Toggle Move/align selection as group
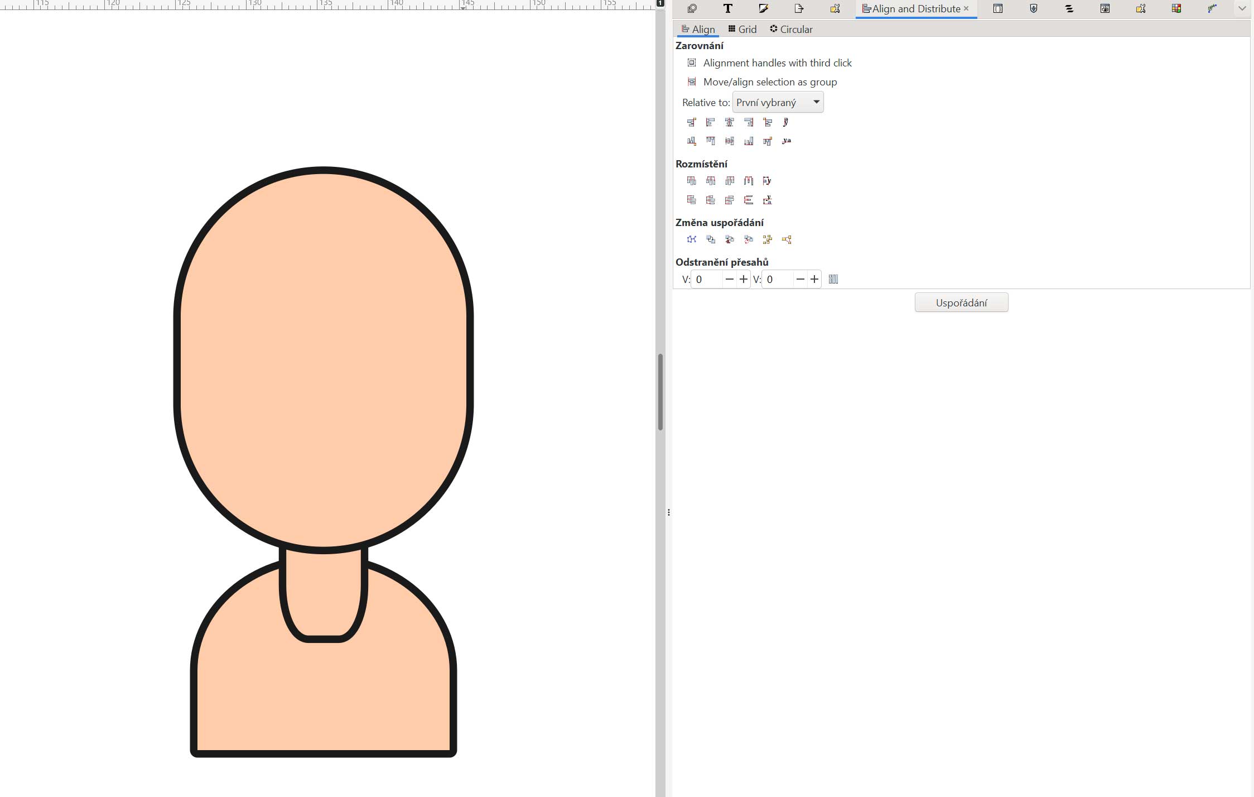The height and width of the screenshot is (797, 1254). [692, 82]
